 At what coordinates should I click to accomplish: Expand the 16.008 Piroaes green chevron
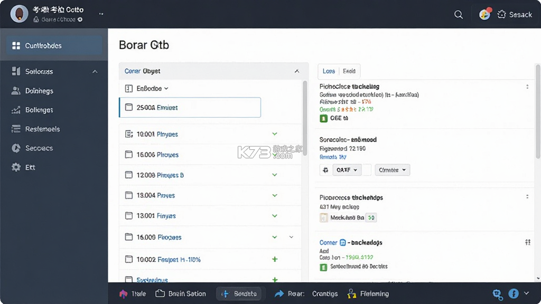click(275, 237)
